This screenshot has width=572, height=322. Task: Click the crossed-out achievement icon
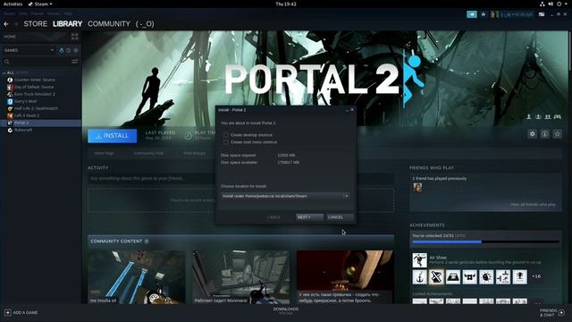tap(436, 277)
